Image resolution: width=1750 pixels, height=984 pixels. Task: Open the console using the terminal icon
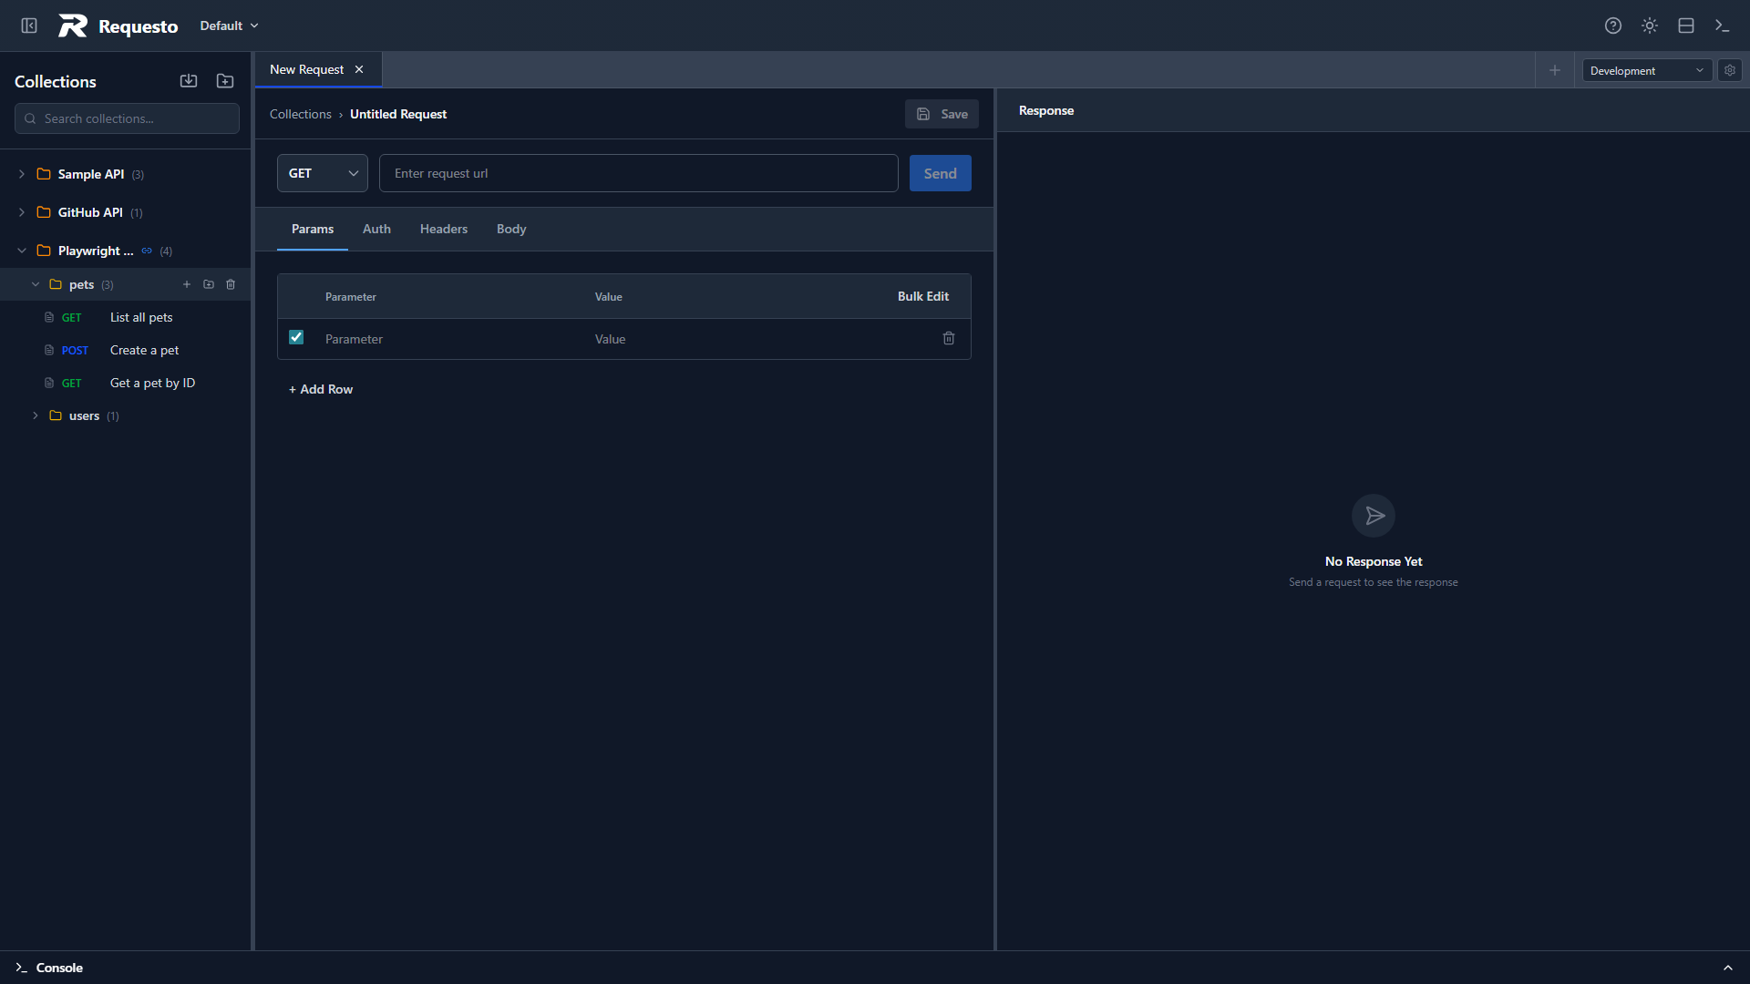1723,26
